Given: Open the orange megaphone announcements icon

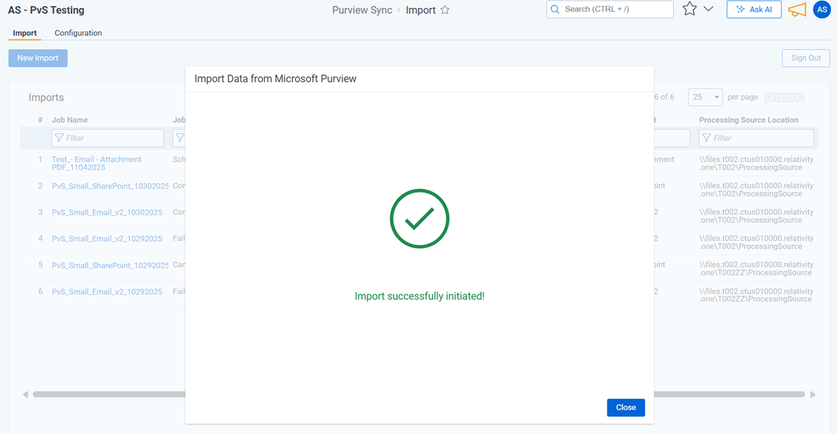Looking at the screenshot, I should (x=797, y=10).
